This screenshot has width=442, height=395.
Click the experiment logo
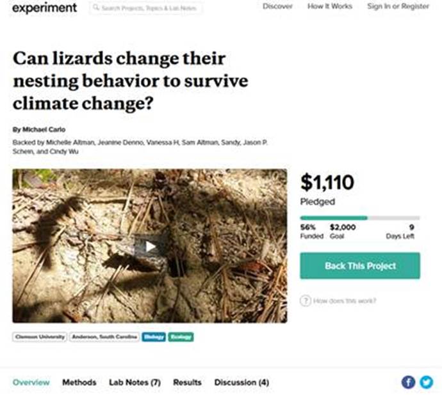coord(44,8)
